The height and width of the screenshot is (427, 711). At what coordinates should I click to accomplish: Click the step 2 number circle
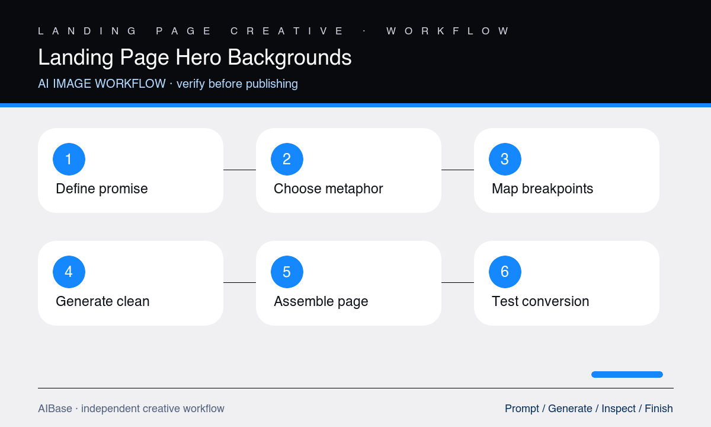[287, 159]
